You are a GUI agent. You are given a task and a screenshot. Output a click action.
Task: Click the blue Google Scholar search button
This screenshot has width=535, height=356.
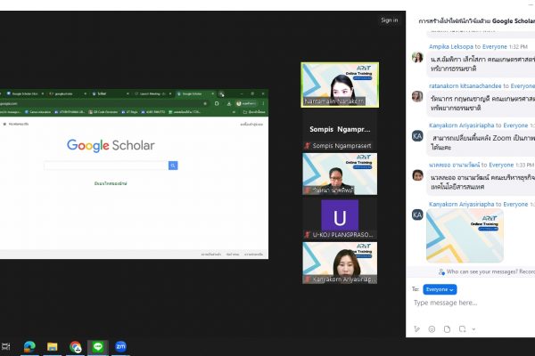[173, 166]
